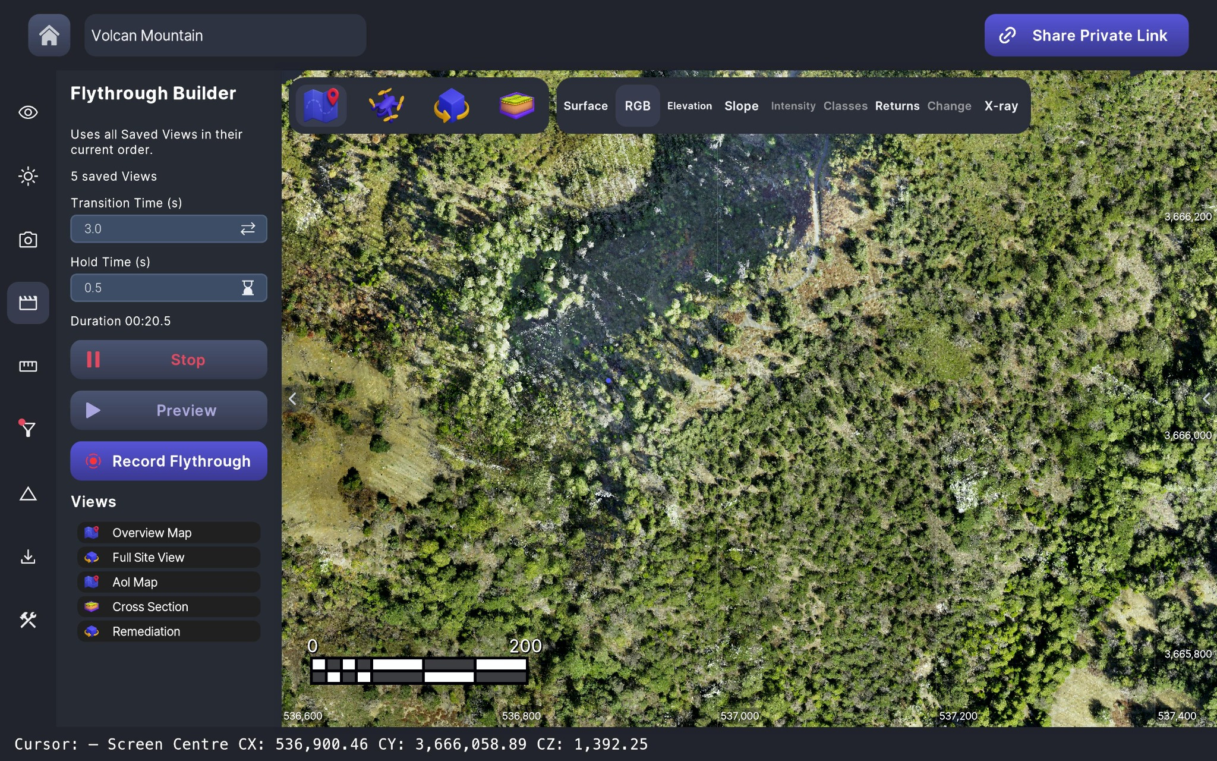Click the map icon beside Overview Map
The image size is (1217, 761).
[x=92, y=533]
